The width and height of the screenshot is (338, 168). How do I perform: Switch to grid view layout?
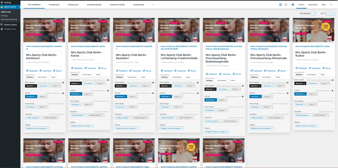pos(281,5)
